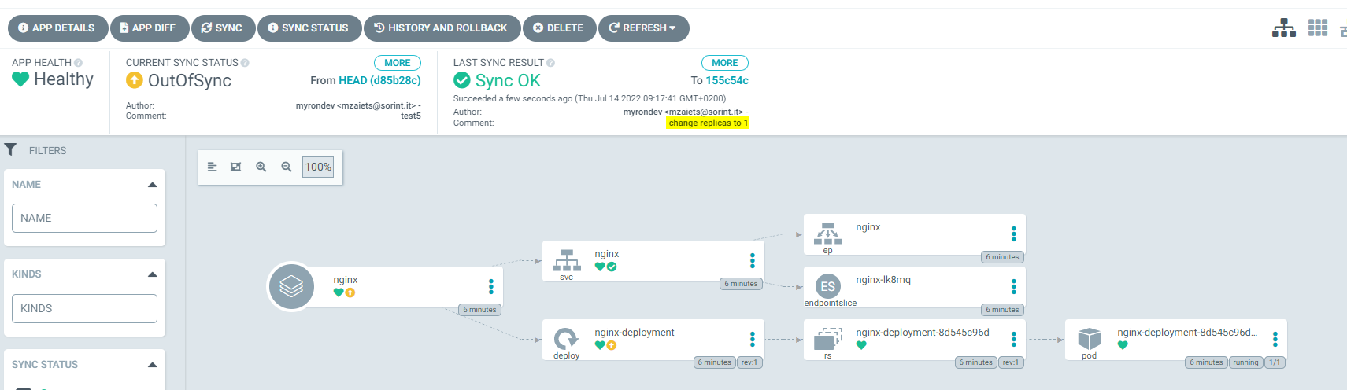This screenshot has height=390, width=1347.
Task: Collapse the KINDS filter section
Action: click(x=153, y=274)
